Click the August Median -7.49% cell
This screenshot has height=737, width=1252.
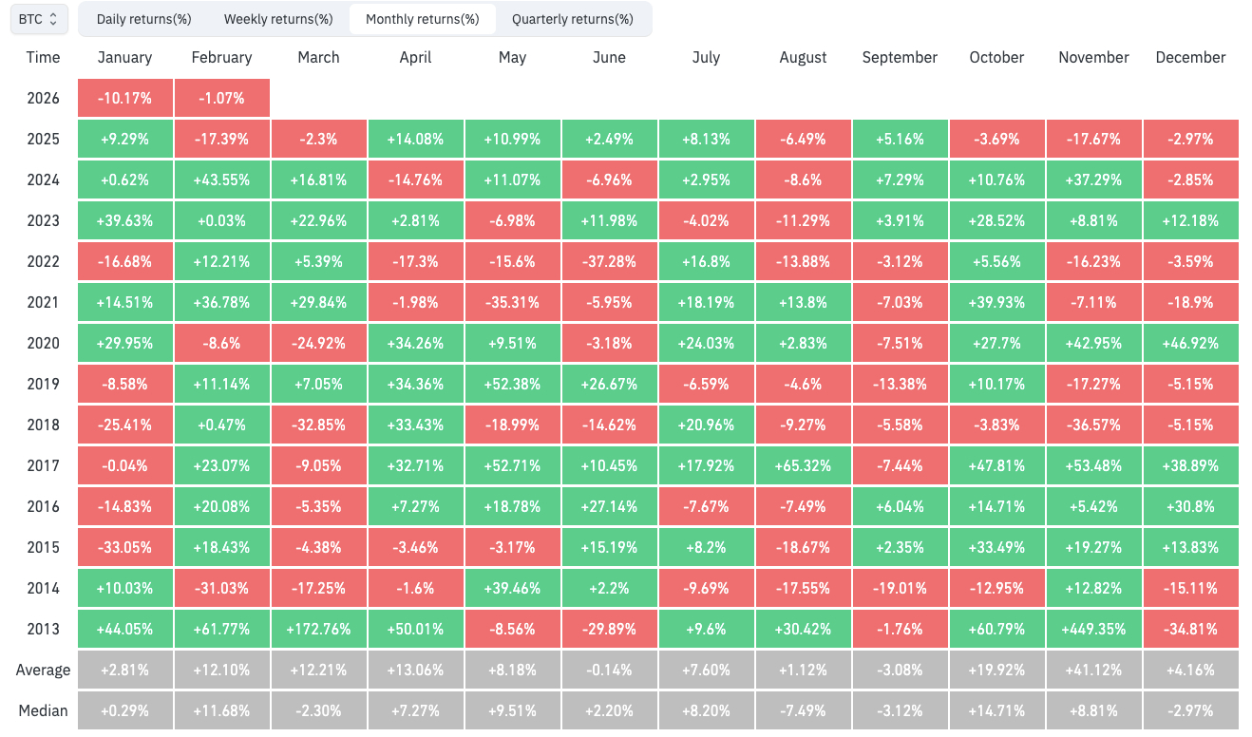pyautogui.click(x=804, y=710)
